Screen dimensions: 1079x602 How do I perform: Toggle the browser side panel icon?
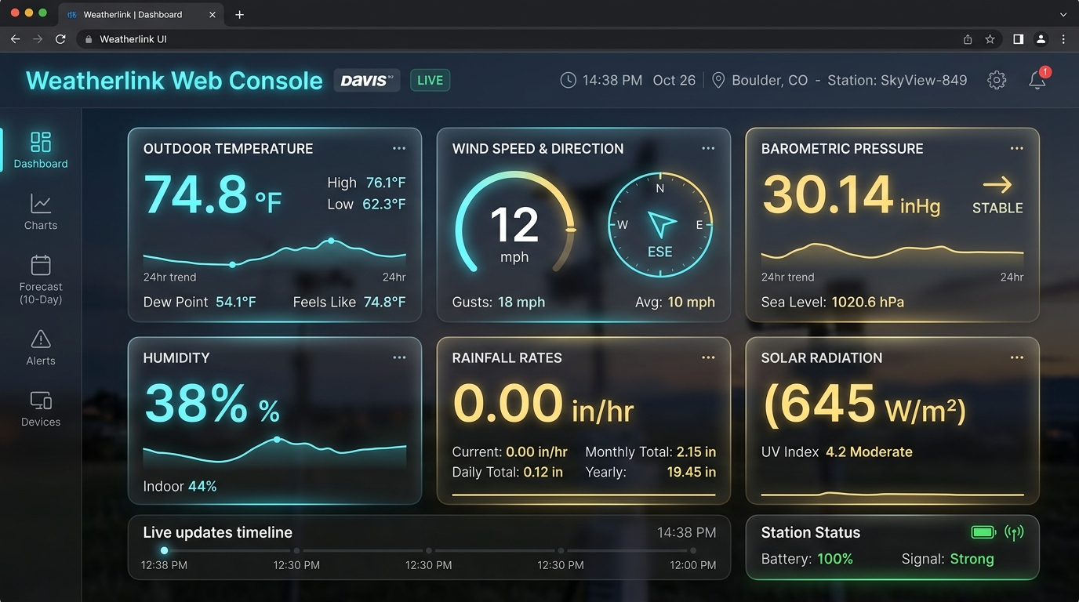tap(1018, 39)
